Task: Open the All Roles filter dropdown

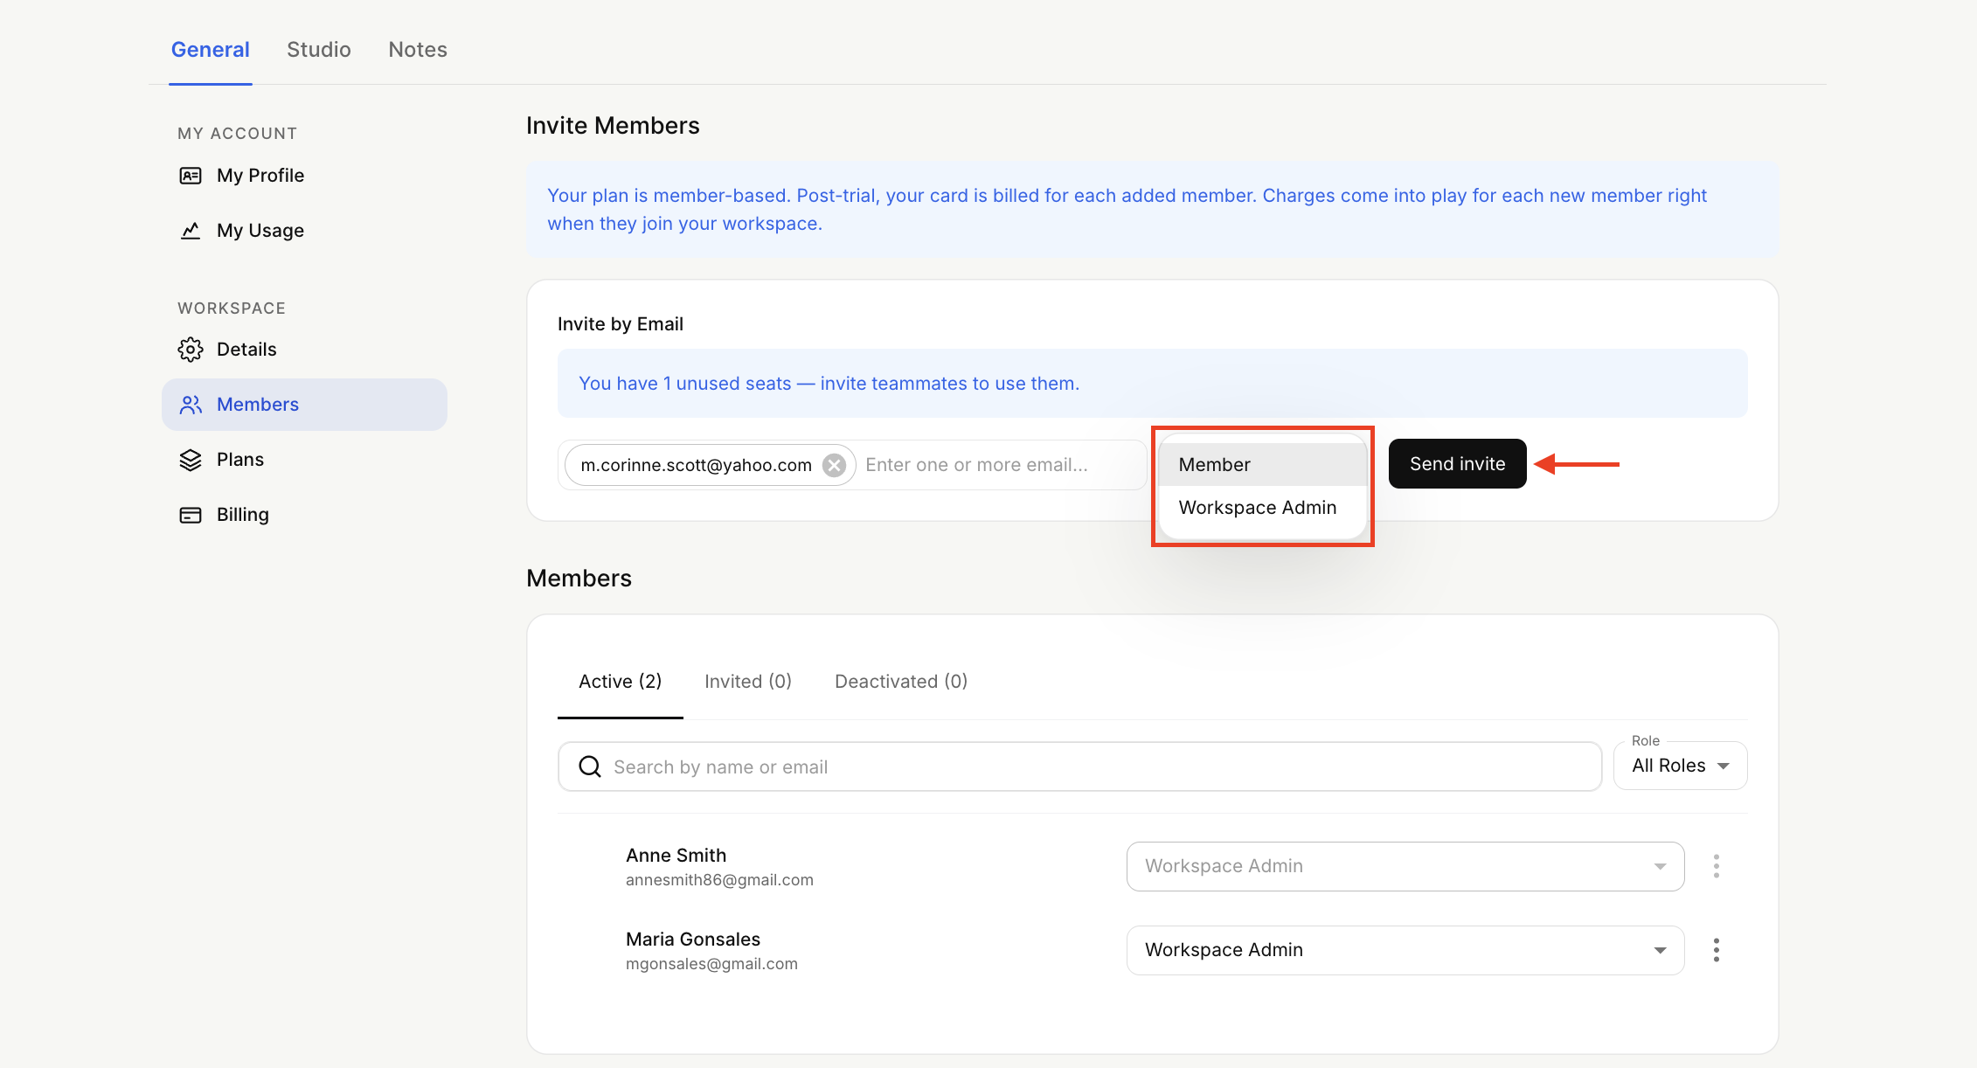Action: (1680, 766)
